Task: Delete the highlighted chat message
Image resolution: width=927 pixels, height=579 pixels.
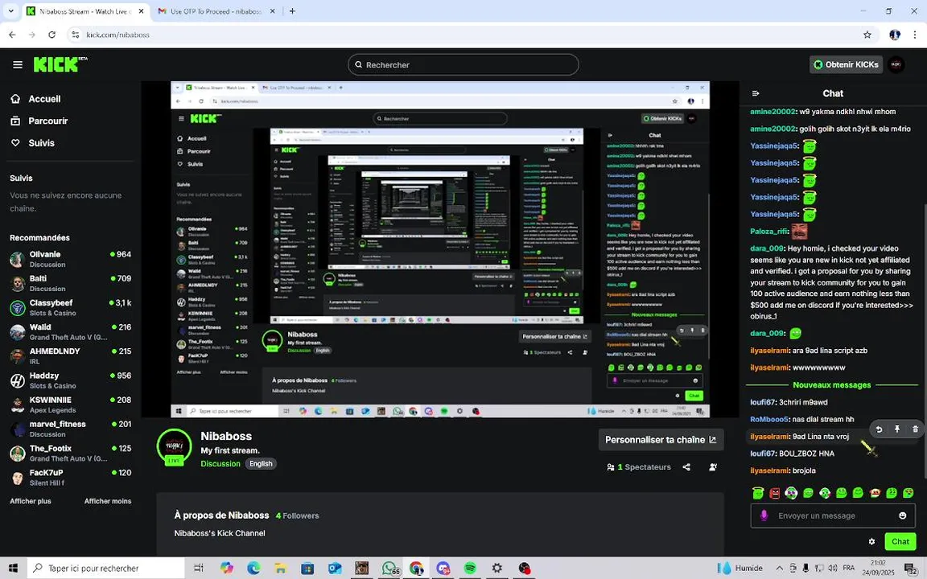Action: click(x=915, y=429)
